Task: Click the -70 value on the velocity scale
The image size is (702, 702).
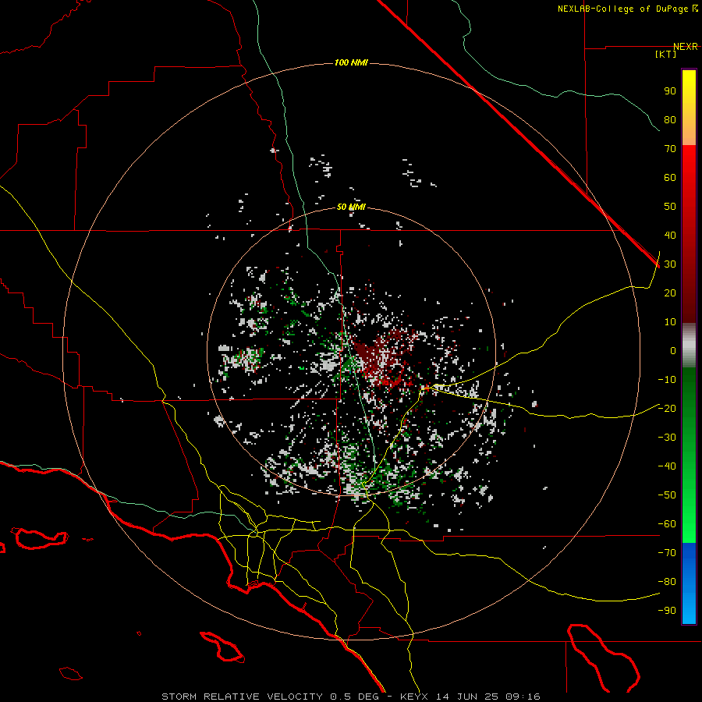Action: pos(667,553)
